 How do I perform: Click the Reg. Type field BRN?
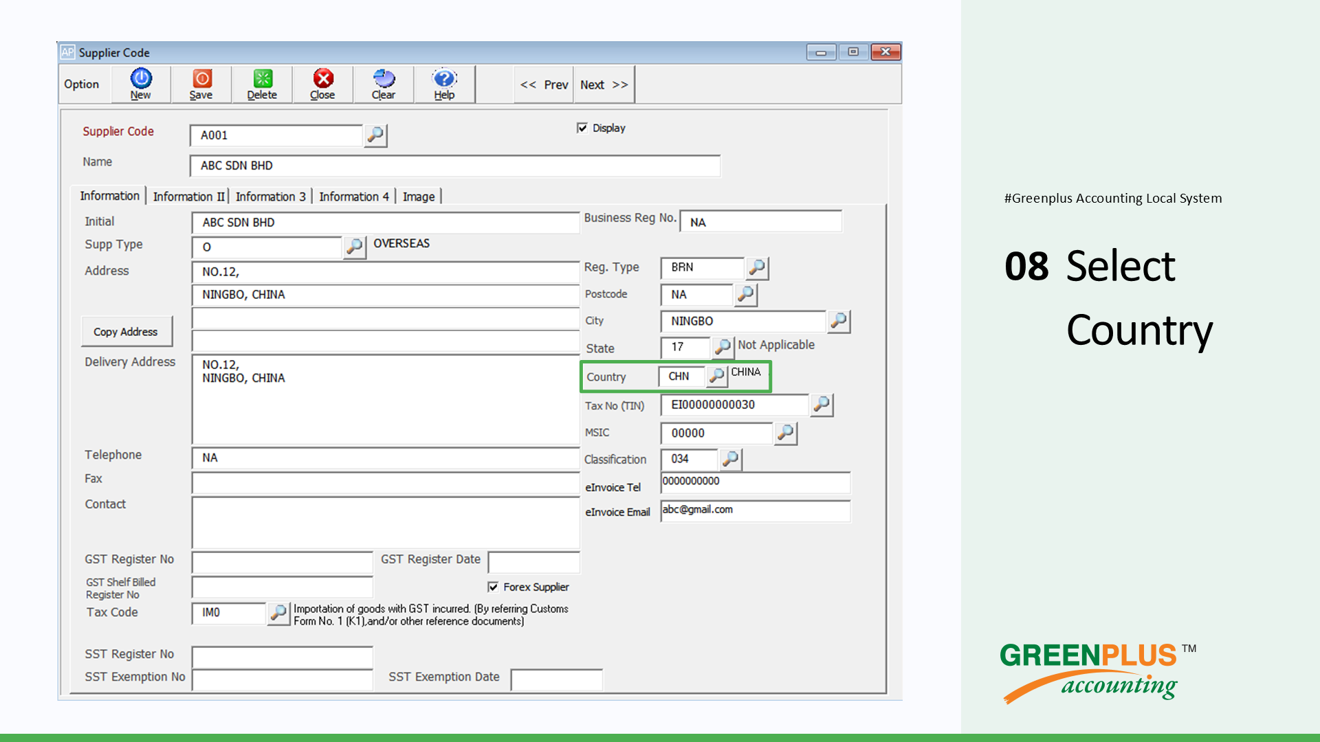click(703, 268)
